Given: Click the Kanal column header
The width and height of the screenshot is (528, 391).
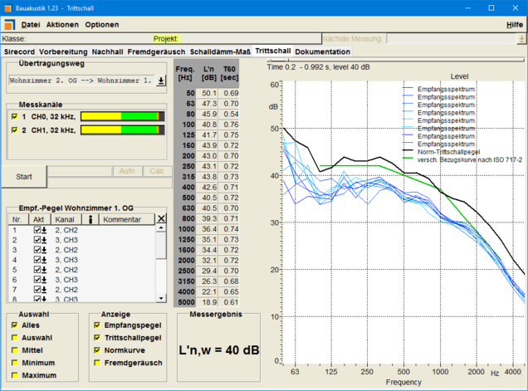Looking at the screenshot, I should 66,219.
